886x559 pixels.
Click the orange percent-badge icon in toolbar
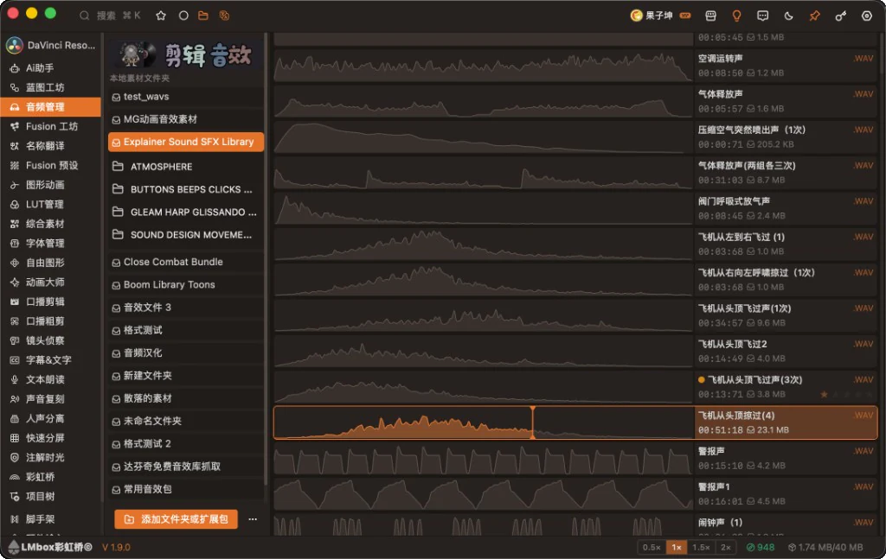[x=224, y=16]
